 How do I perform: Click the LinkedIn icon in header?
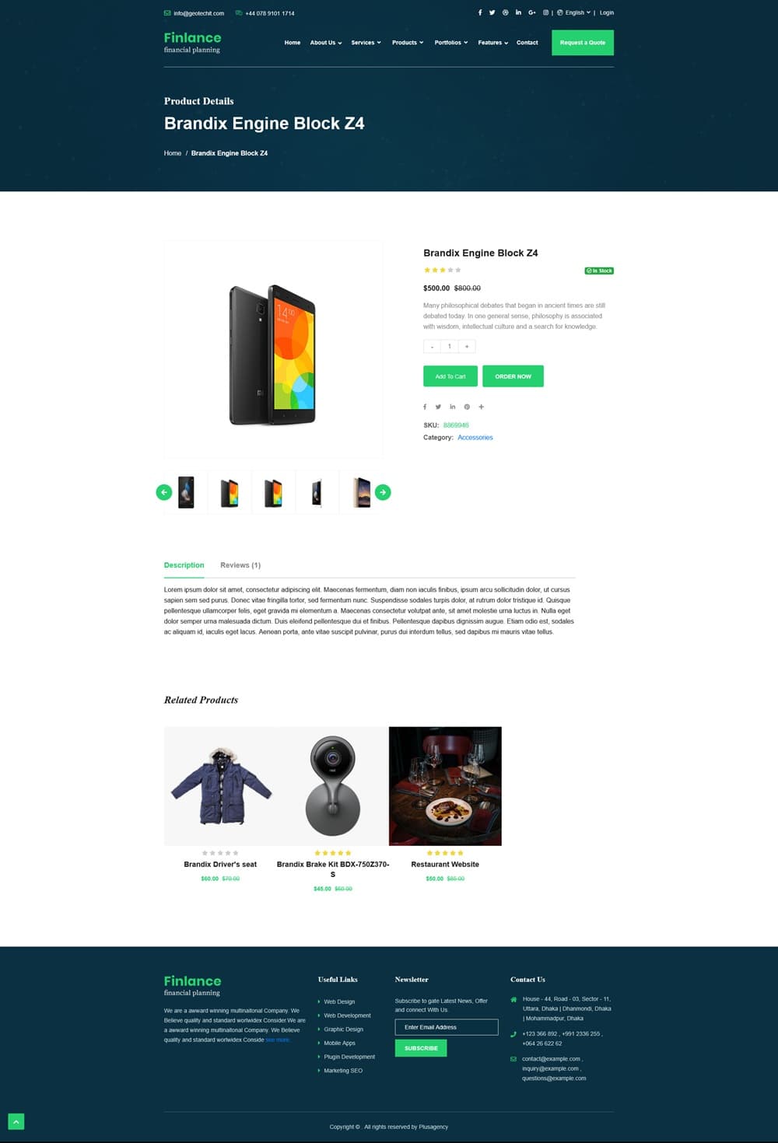coord(519,12)
